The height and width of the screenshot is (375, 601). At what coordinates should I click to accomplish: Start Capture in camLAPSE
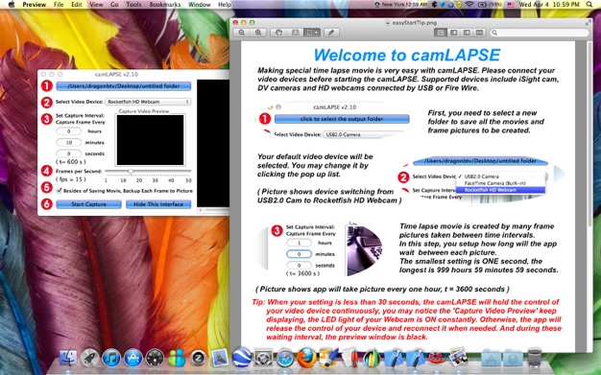coord(88,204)
